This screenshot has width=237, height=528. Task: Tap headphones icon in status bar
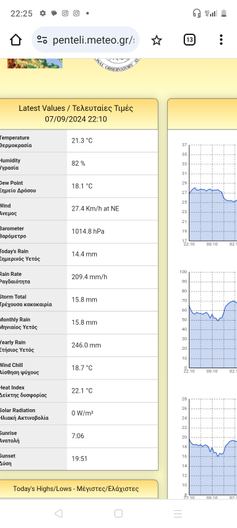coord(197,13)
